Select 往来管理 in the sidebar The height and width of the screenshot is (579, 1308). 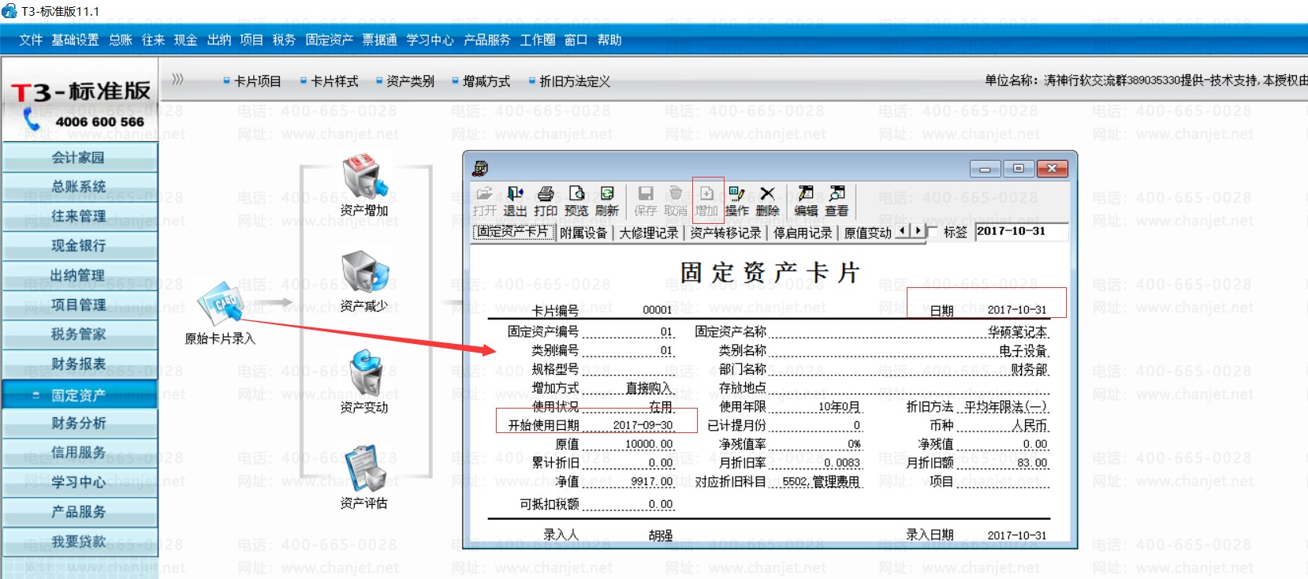tap(80, 216)
